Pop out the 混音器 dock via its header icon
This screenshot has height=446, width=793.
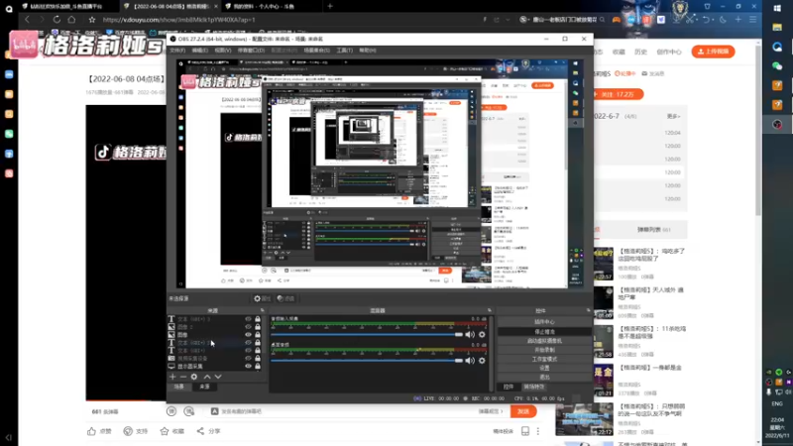(489, 310)
